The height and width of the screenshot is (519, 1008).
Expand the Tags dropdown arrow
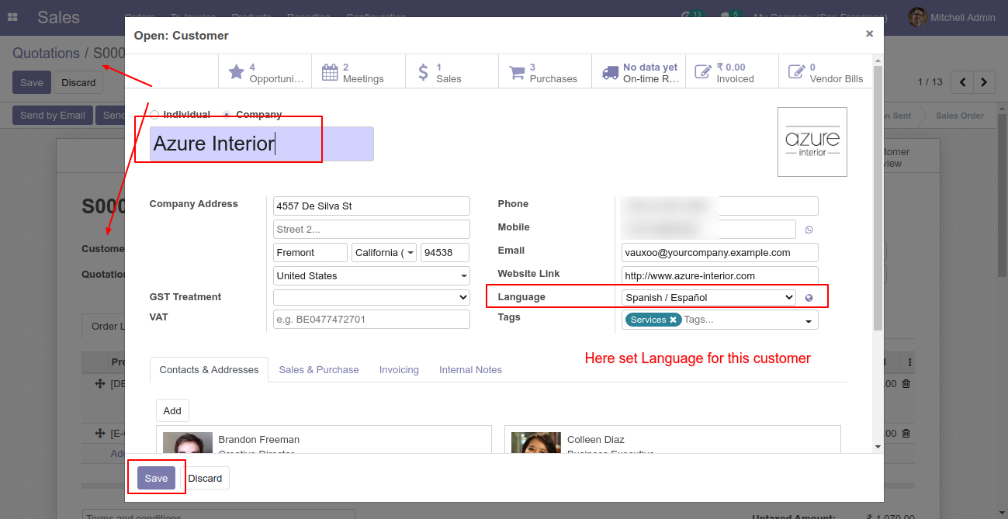pos(808,320)
